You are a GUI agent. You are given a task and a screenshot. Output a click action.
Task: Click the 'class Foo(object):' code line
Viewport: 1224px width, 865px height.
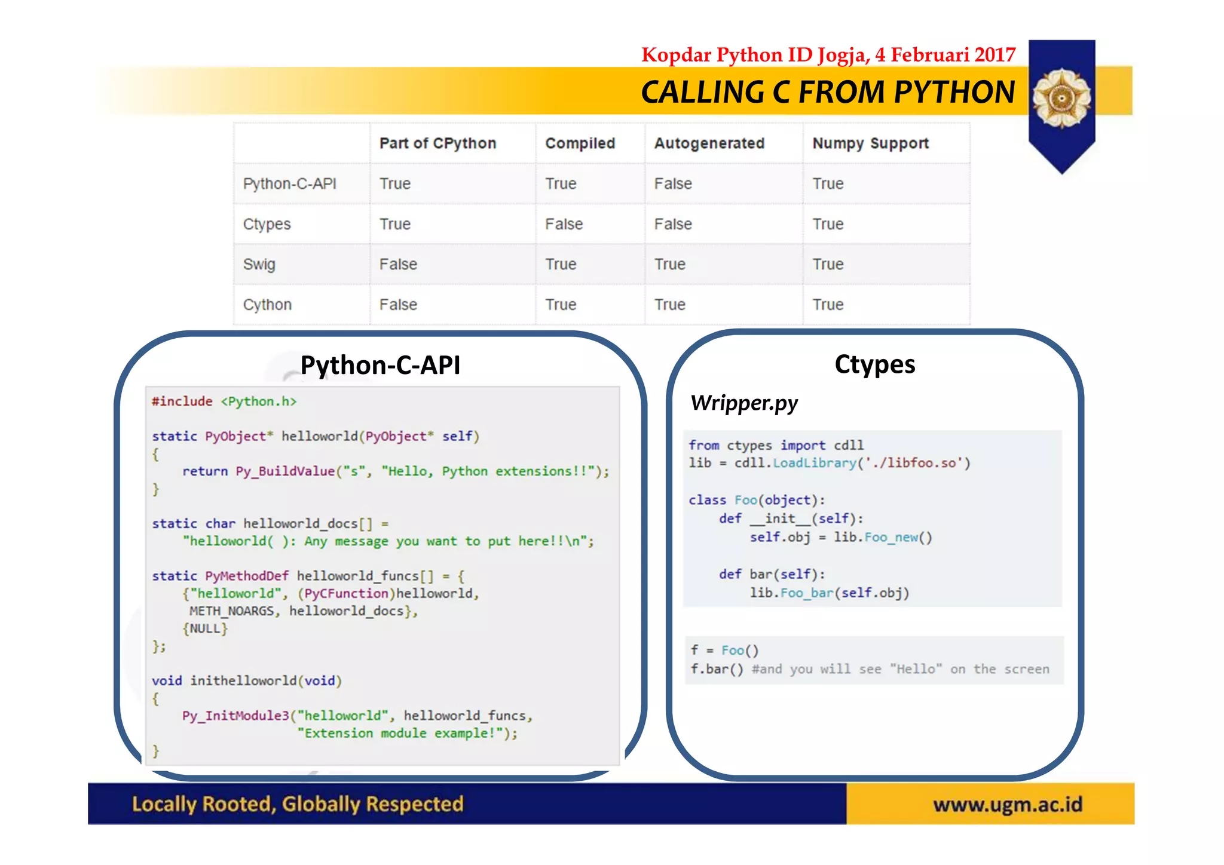click(x=757, y=500)
